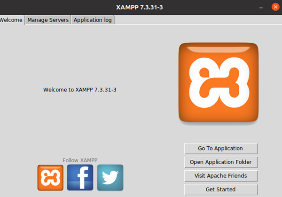
Task: Click the large XAMPP logo image
Action: (219, 83)
